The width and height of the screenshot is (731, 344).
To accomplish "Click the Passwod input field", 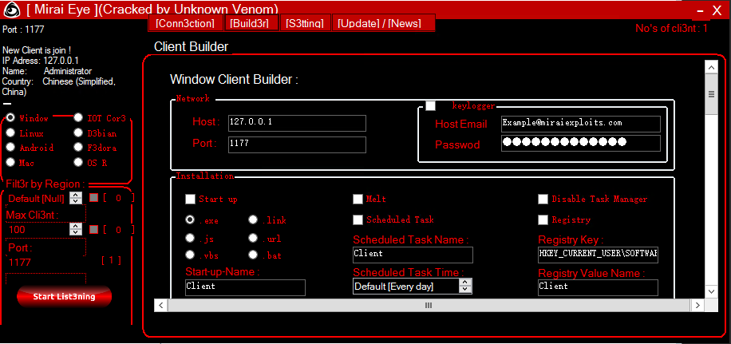I will pos(581,143).
